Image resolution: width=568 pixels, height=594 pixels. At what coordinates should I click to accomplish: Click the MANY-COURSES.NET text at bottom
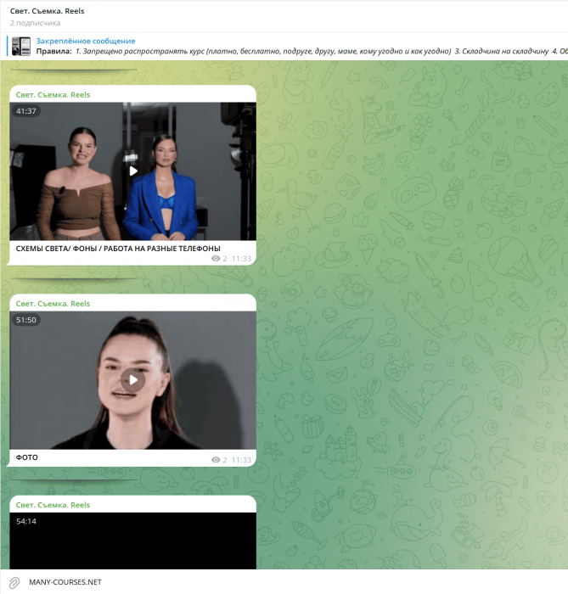(65, 582)
